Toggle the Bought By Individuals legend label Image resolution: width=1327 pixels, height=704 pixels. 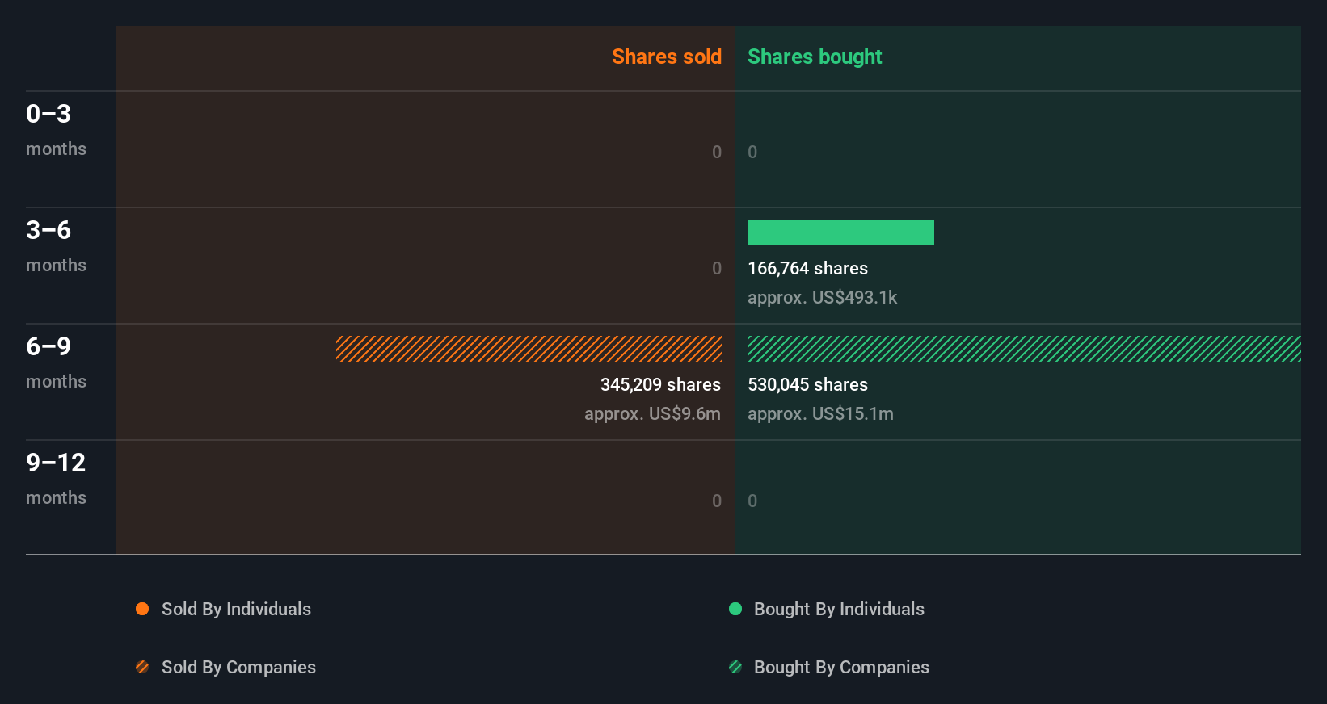(839, 609)
